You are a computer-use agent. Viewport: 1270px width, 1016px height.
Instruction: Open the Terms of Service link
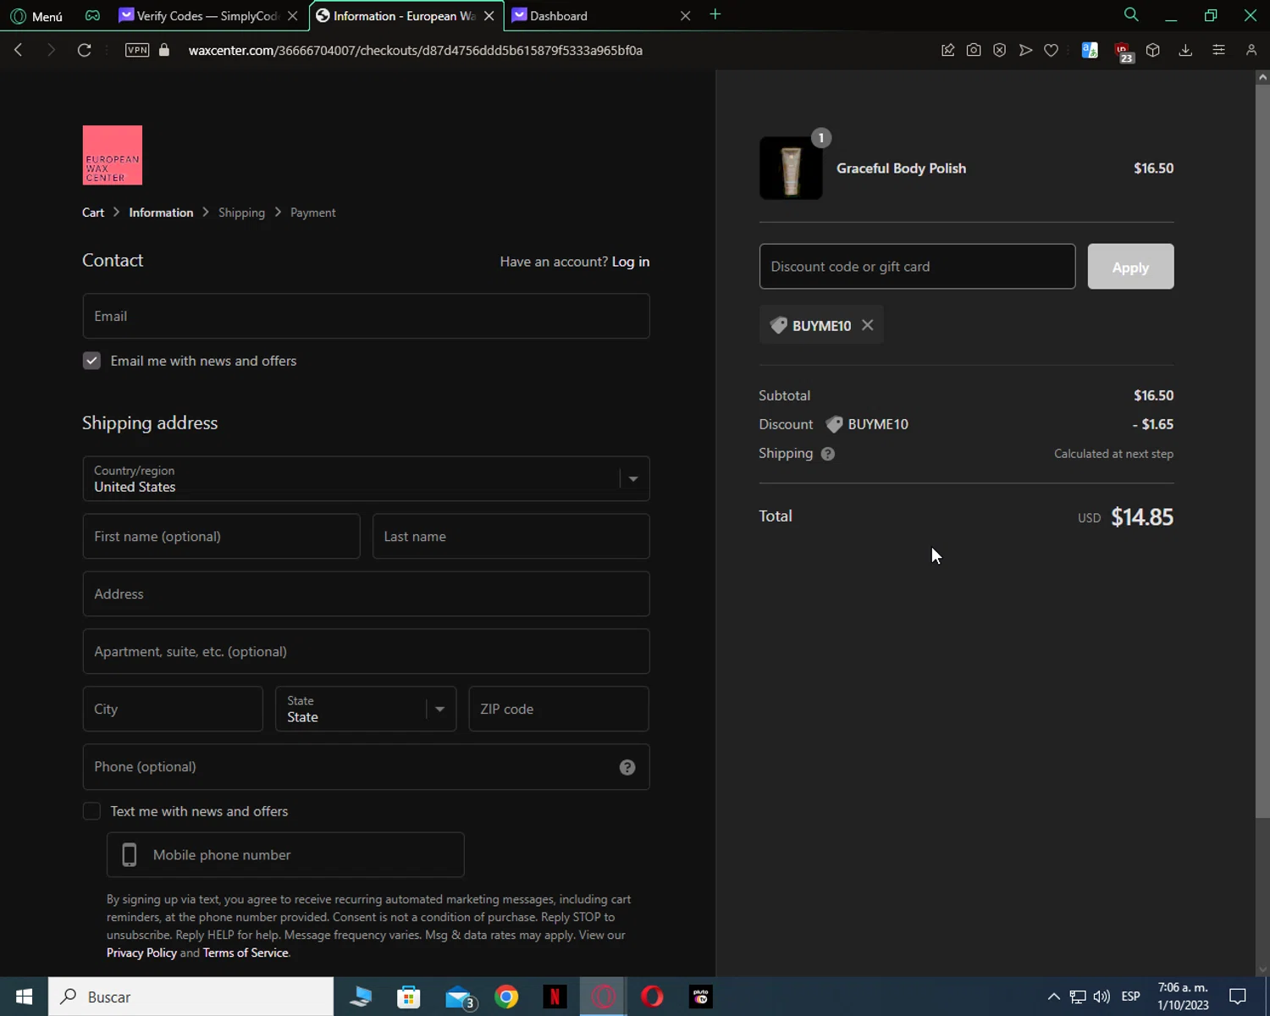click(x=246, y=952)
